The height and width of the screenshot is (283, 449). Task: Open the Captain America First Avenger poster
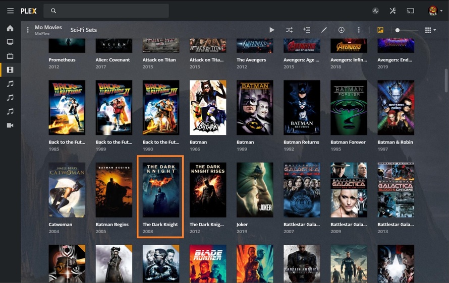[x=302, y=263]
